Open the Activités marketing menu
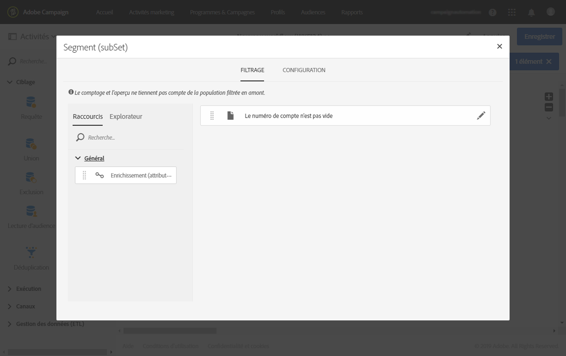This screenshot has height=356, width=566. (151, 12)
